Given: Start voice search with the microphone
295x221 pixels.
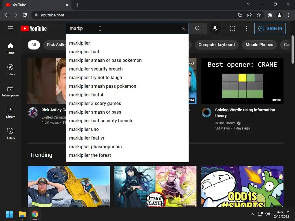Looking at the screenshot, I should pos(215,28).
